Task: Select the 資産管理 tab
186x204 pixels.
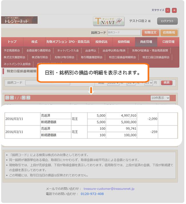Action: 146,42
